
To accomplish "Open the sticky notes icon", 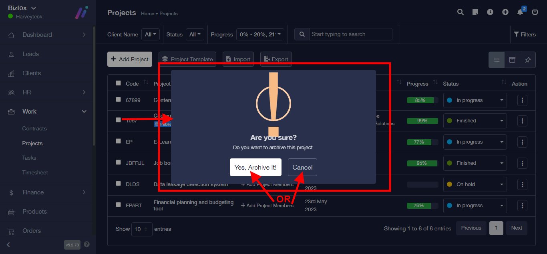I will point(475,12).
